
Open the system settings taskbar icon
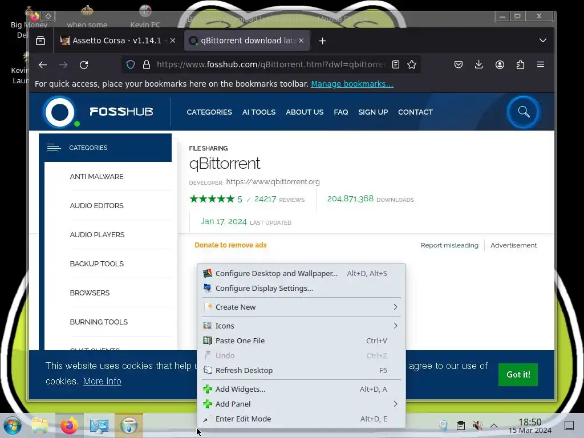click(x=99, y=425)
